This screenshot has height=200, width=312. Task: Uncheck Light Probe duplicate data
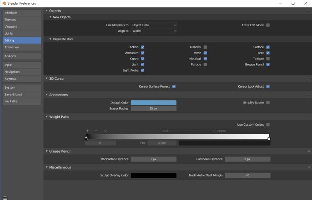[x=143, y=70]
